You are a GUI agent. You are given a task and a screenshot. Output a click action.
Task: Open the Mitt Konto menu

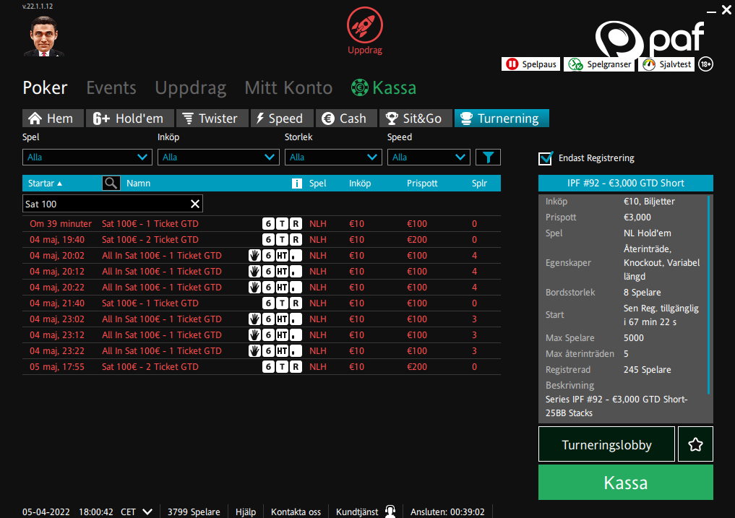[288, 88]
